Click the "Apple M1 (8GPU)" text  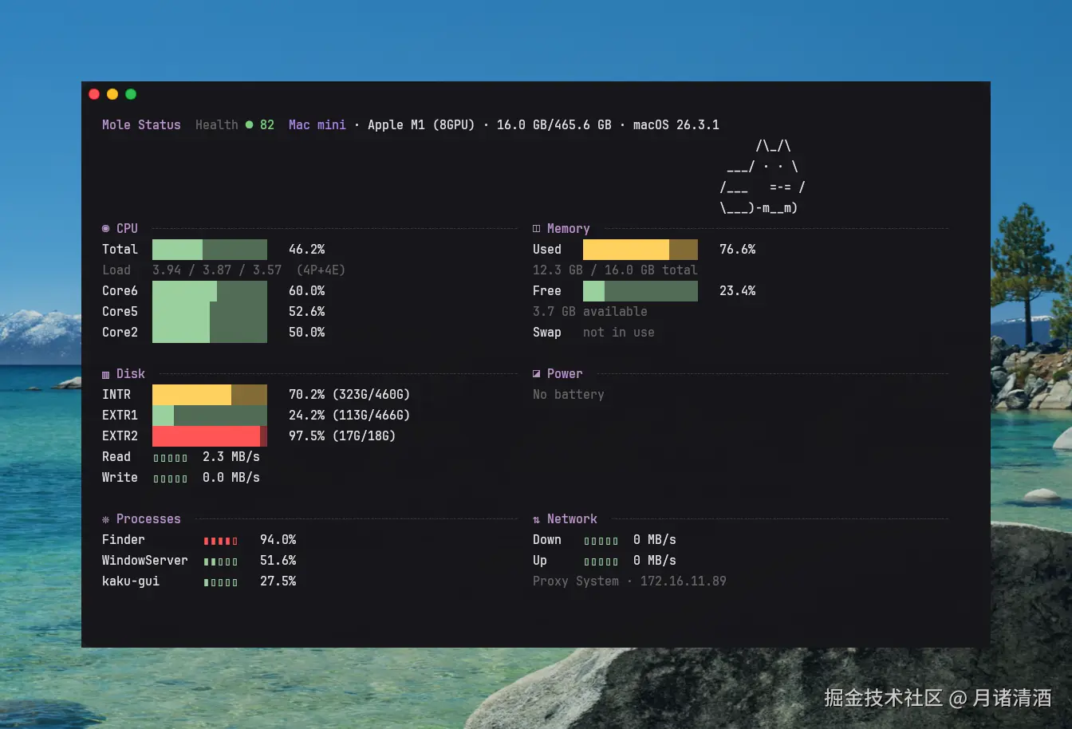coord(421,124)
